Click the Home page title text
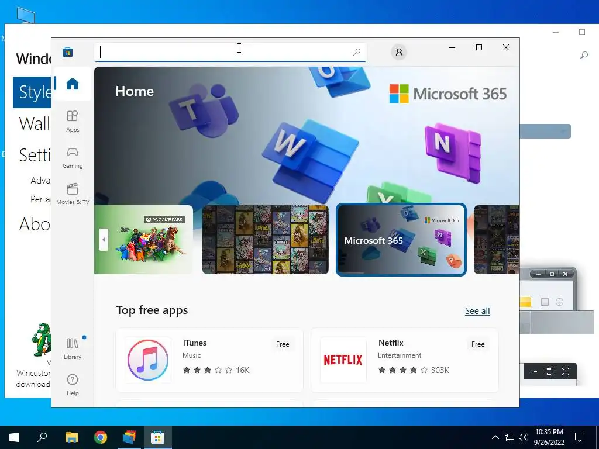This screenshot has width=599, height=449. [x=135, y=91]
